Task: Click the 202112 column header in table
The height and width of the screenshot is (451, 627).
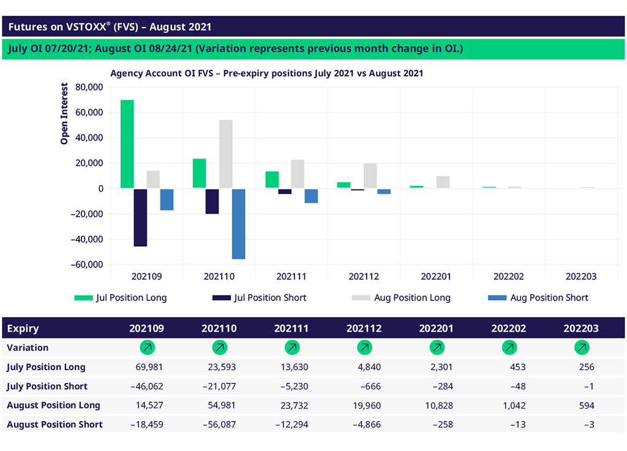Action: click(364, 329)
